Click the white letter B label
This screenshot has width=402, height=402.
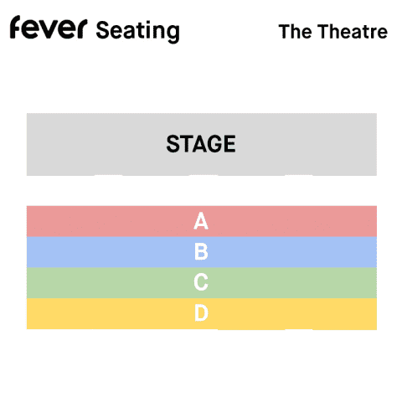(201, 251)
